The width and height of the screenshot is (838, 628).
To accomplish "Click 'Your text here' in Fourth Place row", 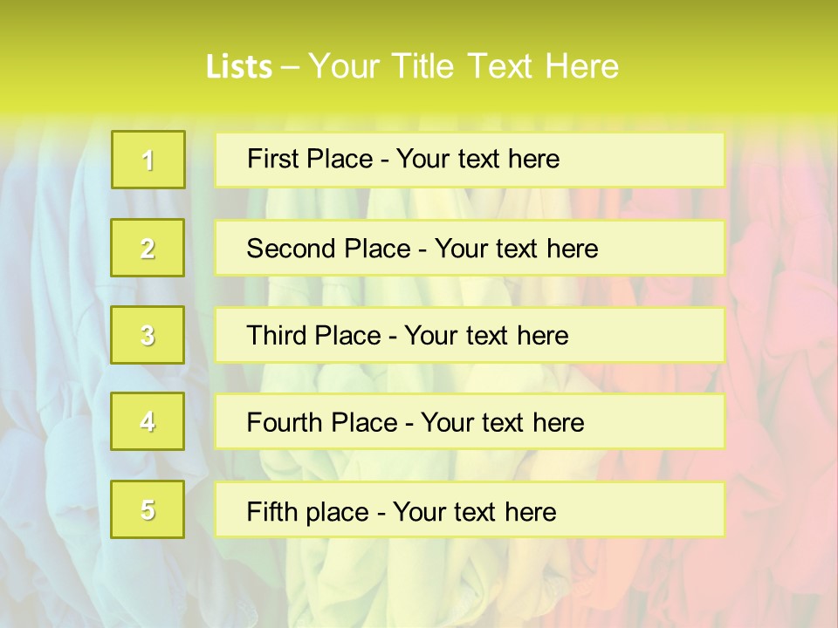I will pos(502,423).
